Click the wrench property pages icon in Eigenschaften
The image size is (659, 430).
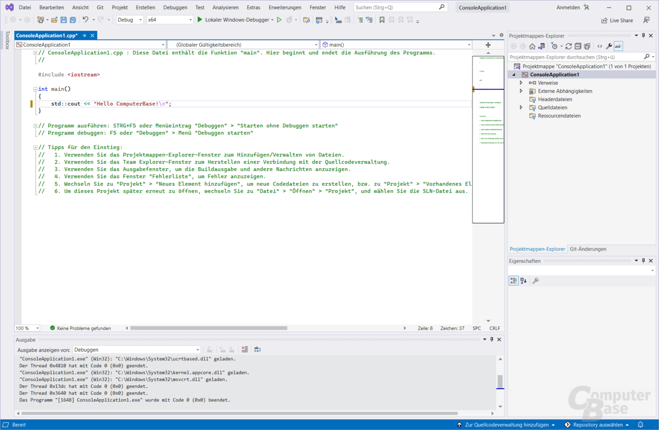[535, 281]
